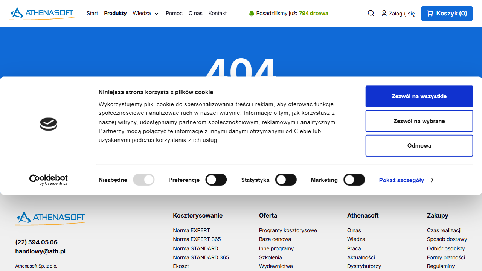Open Praca footer link
This screenshot has width=482, height=271.
pyautogui.click(x=354, y=248)
